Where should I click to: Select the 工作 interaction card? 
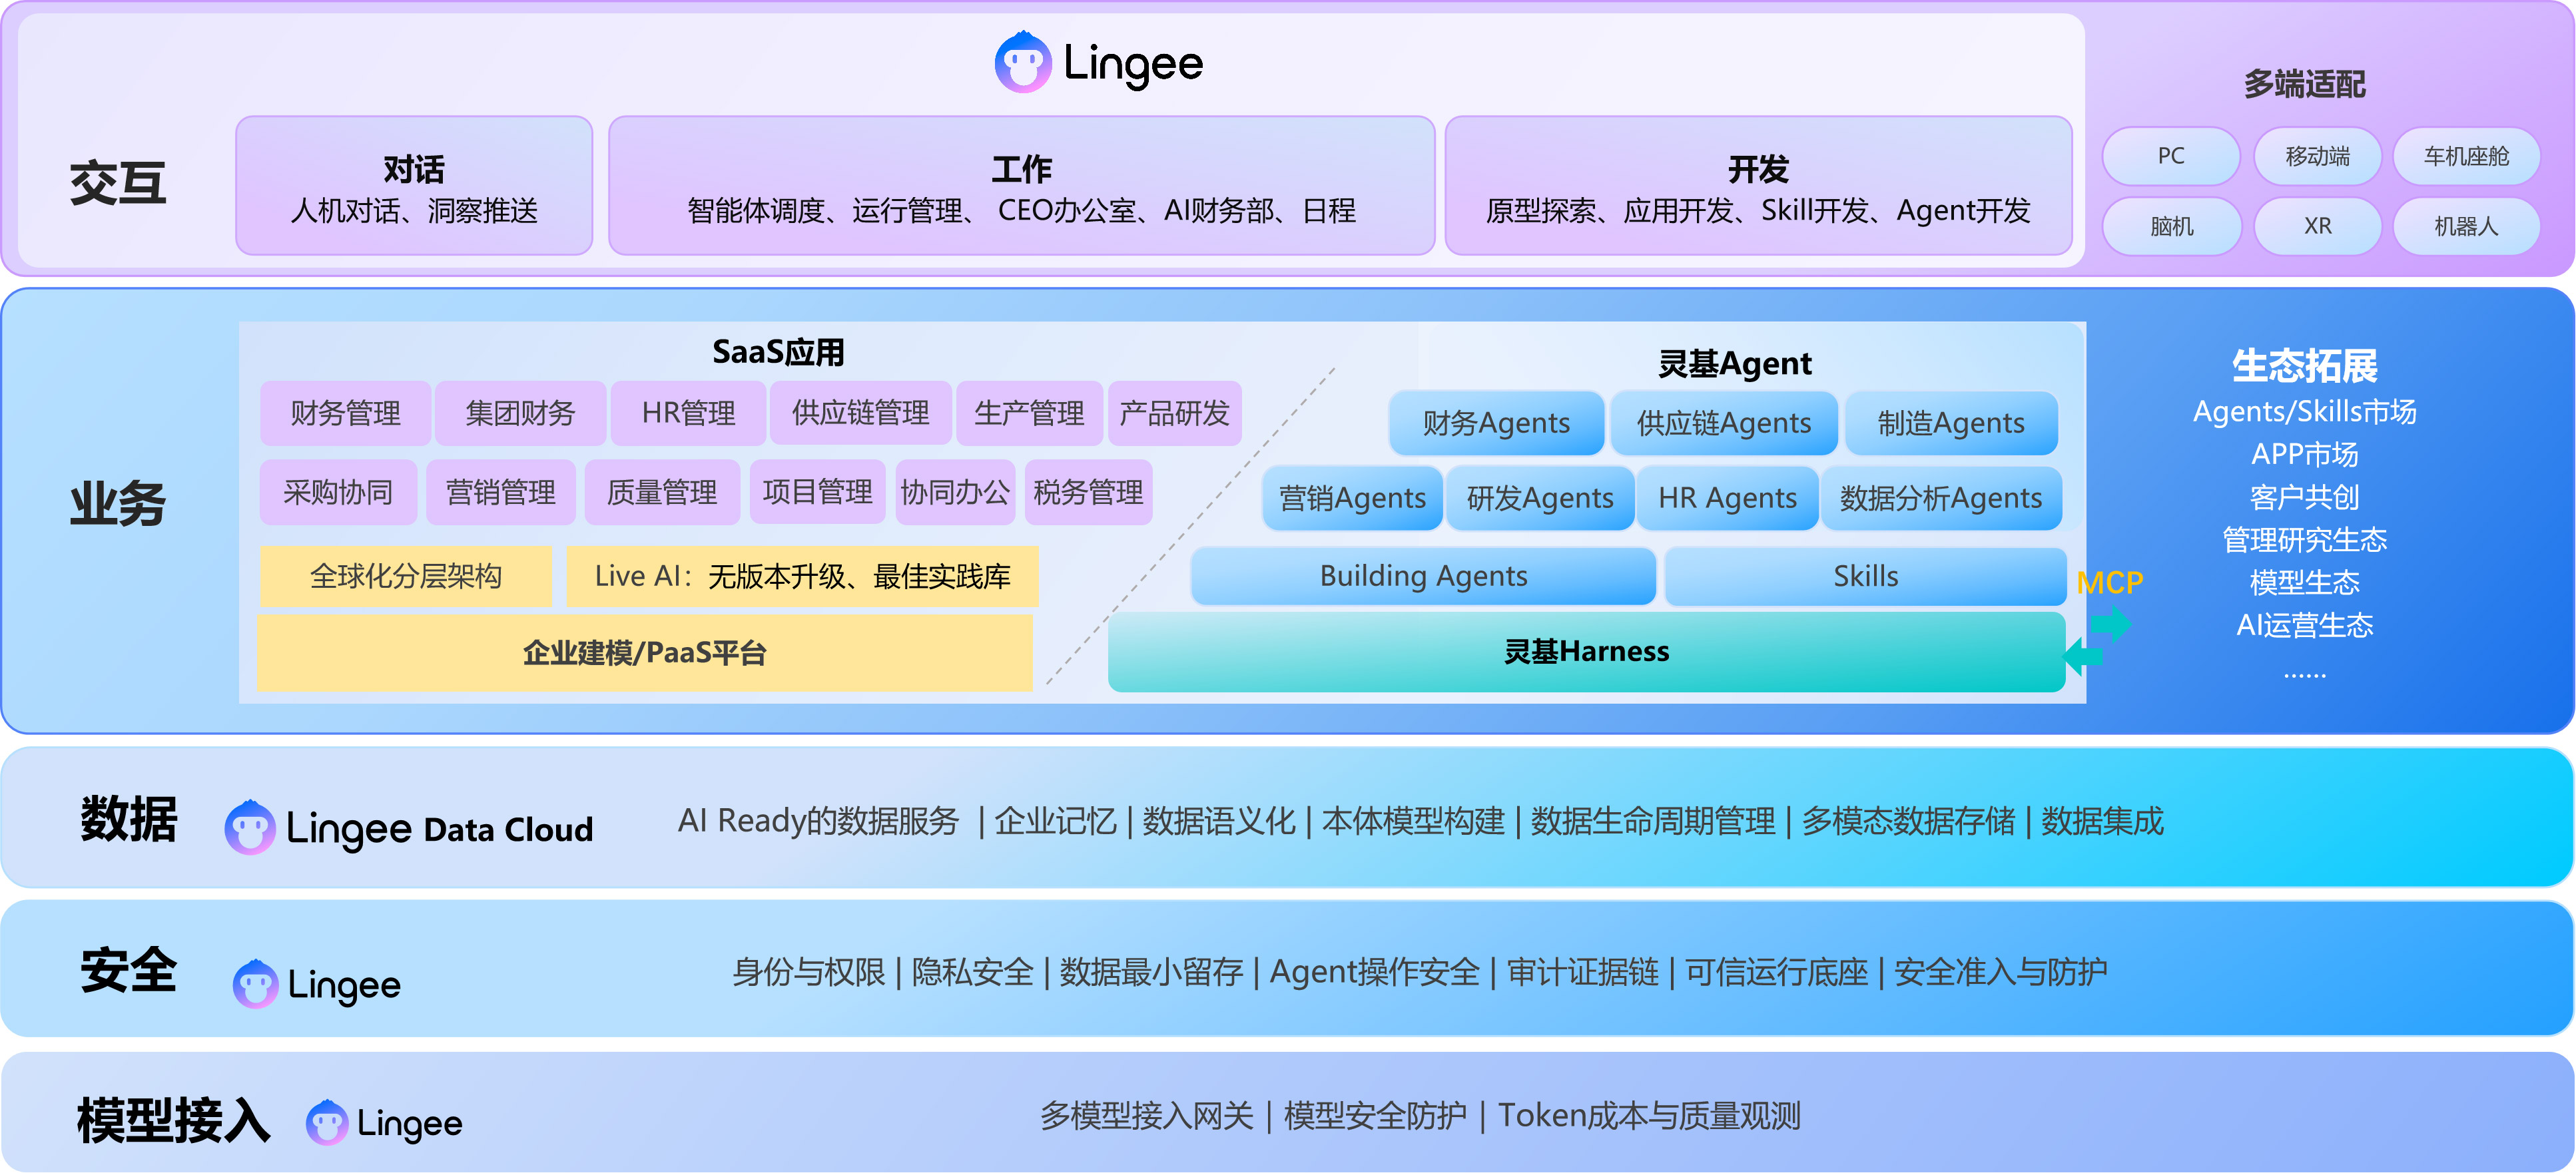pyautogui.click(x=1021, y=186)
